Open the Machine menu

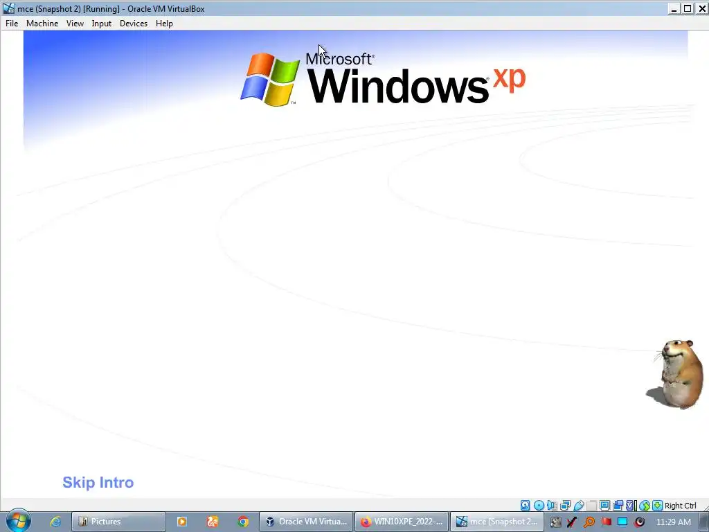tap(42, 24)
